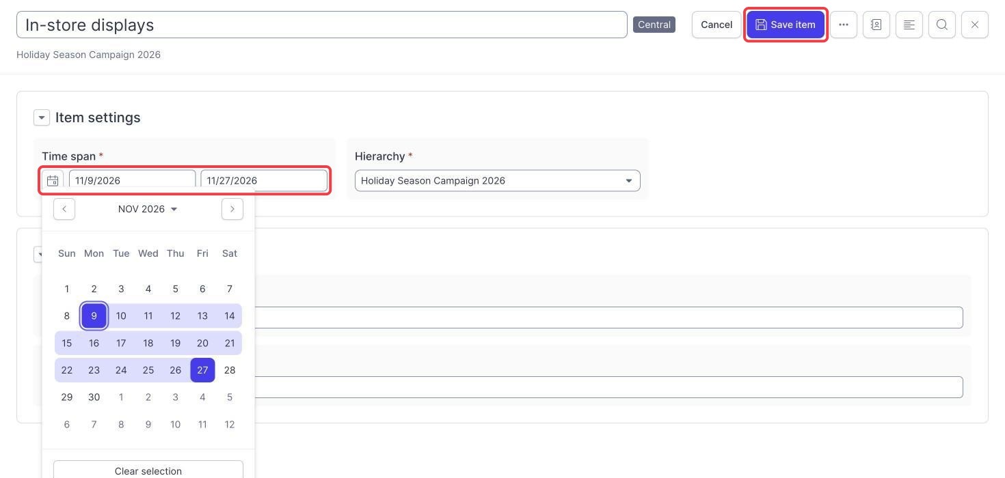Select November 27 end date
Image resolution: width=1005 pixels, height=478 pixels.
(202, 370)
